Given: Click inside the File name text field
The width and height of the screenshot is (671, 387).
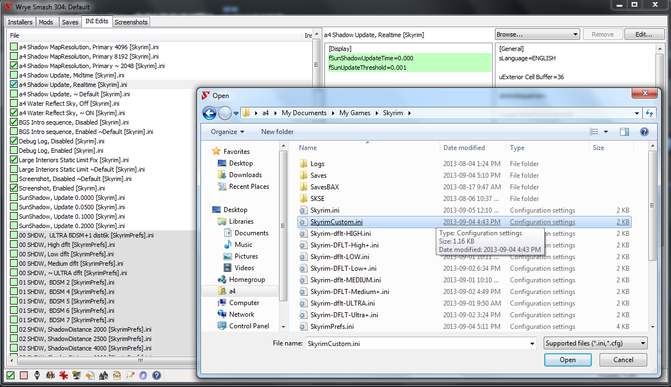Looking at the screenshot, I should tap(416, 343).
